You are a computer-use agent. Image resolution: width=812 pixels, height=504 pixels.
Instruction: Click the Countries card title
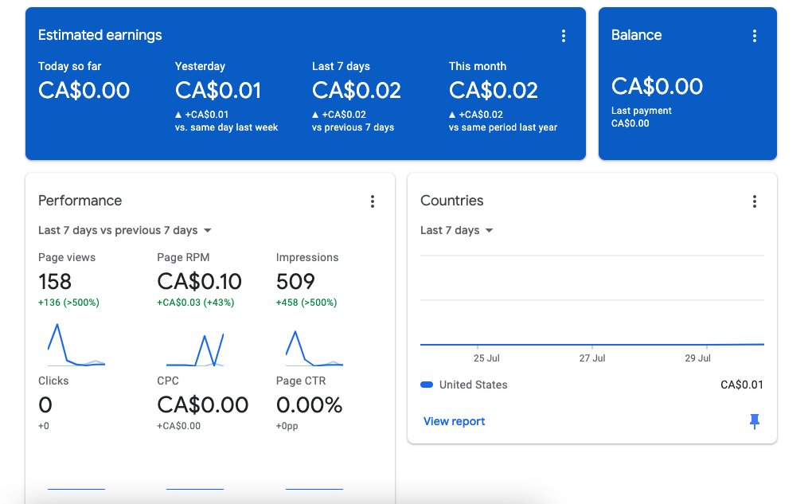tap(451, 201)
